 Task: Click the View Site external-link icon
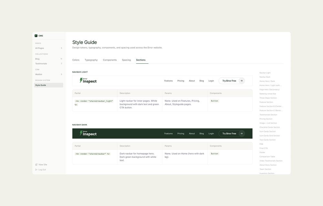pyautogui.click(x=36, y=165)
